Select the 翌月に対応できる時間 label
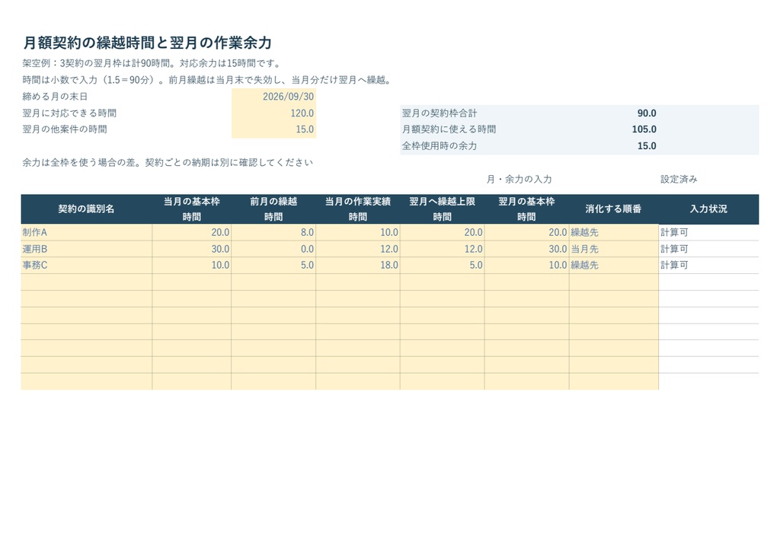780x551 pixels. [69, 113]
